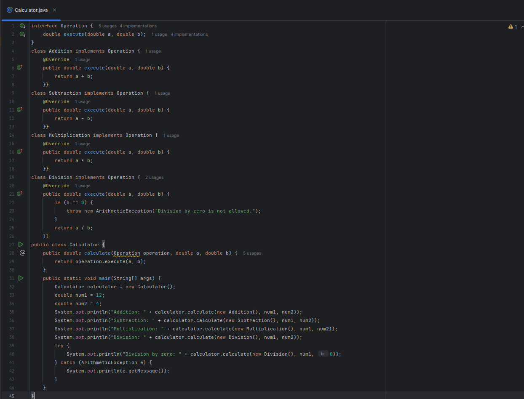This screenshot has width=524, height=399.
Task: Click the '1 usage' hint after @Override on line 5
Action: tap(83, 60)
